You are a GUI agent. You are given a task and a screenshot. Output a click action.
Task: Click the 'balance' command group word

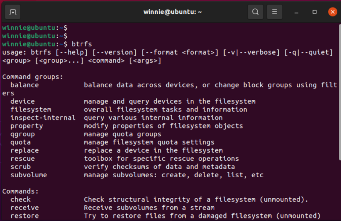(24, 85)
